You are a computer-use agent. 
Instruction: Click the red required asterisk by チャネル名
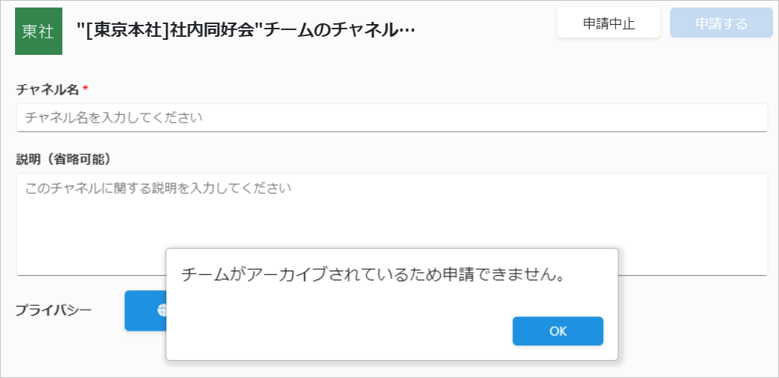[85, 89]
